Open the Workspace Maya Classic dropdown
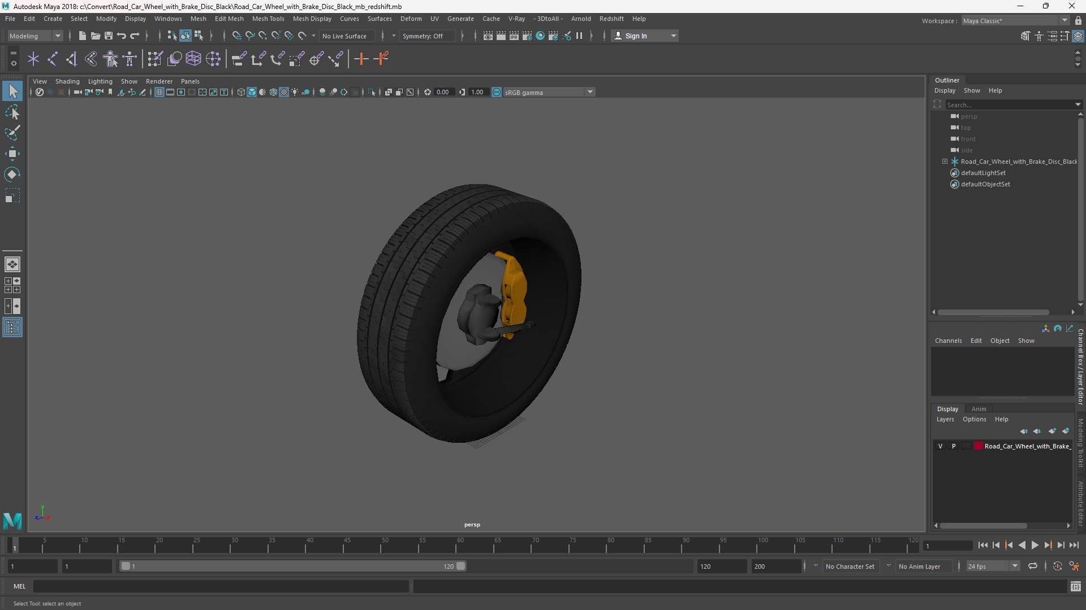Screen dimensions: 1086x610 (x=1015, y=20)
